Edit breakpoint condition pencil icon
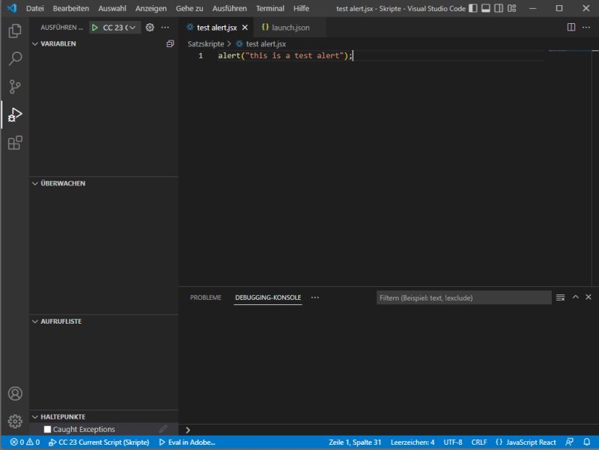Screen dimensions: 599x450 pyautogui.click(x=163, y=429)
